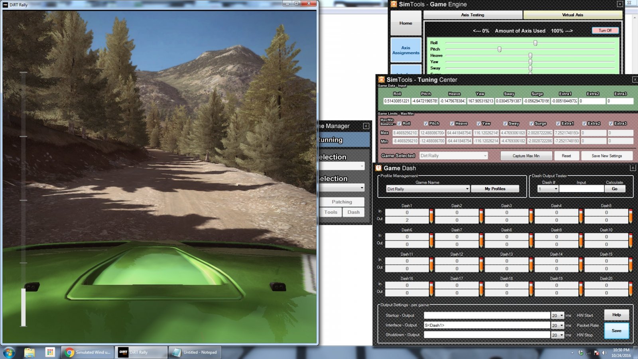The image size is (638, 359).
Task: Click the Turn Off button
Action: click(605, 31)
